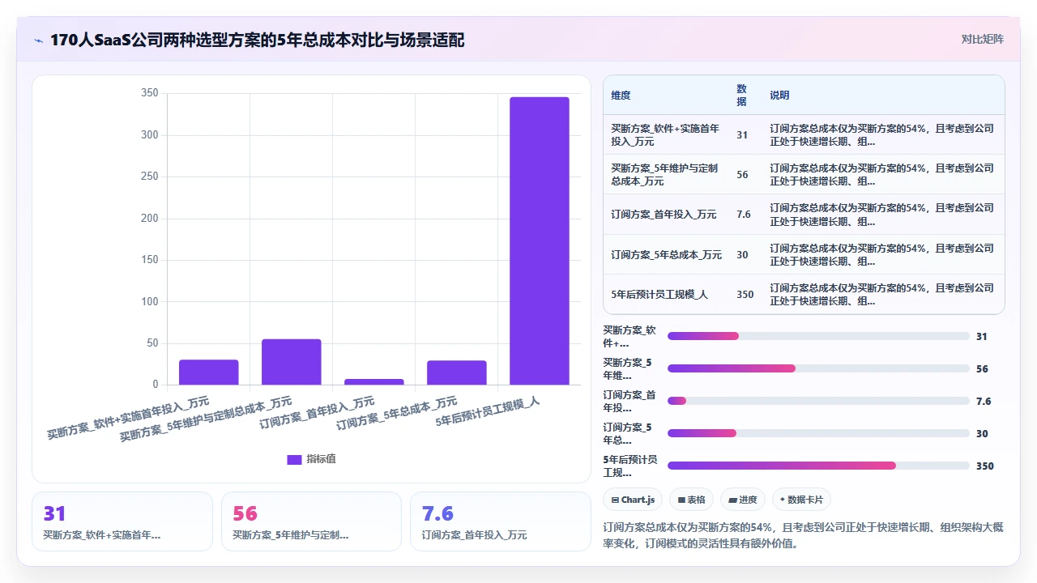Click progress bar with value 30
Viewport: 1037px width, 583px height.
pos(818,433)
